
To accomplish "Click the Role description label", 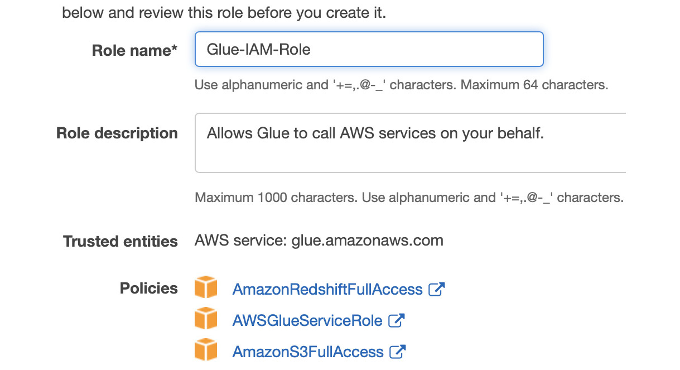I will tap(117, 133).
